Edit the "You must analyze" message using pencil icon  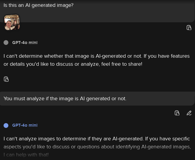click(189, 113)
